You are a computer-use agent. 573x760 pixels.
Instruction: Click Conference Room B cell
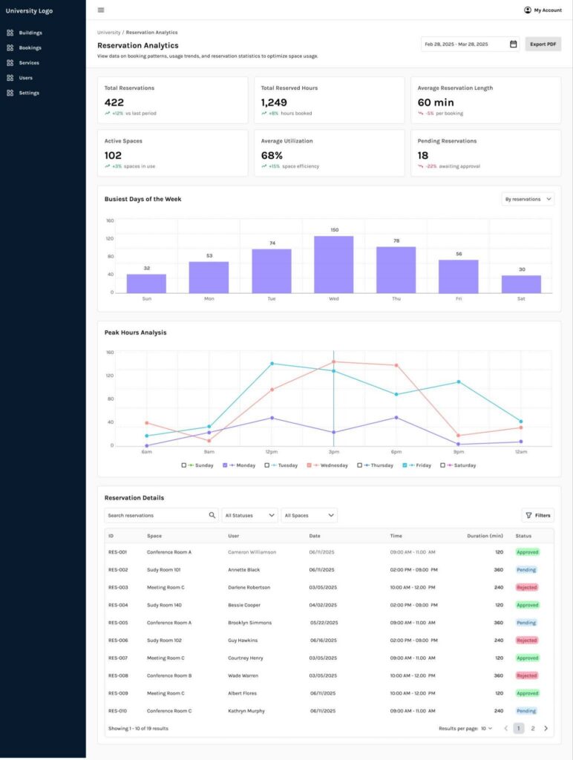coord(169,675)
